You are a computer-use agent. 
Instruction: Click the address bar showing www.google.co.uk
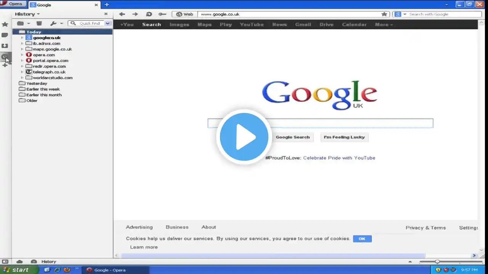pos(290,14)
